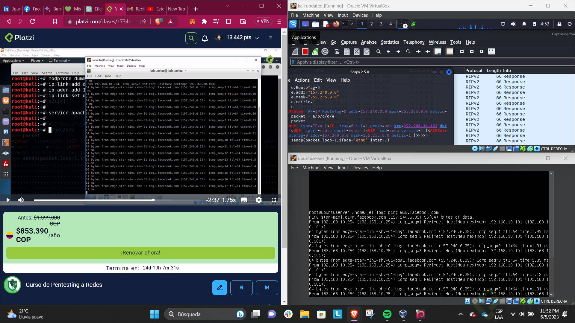The width and height of the screenshot is (575, 323).
Task: Toggle the Brave VPN button
Action: [x=263, y=21]
